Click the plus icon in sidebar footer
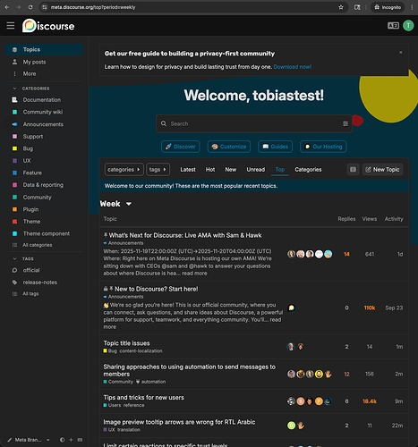Viewport: 418px width, 447px height. pyautogui.click(x=71, y=440)
